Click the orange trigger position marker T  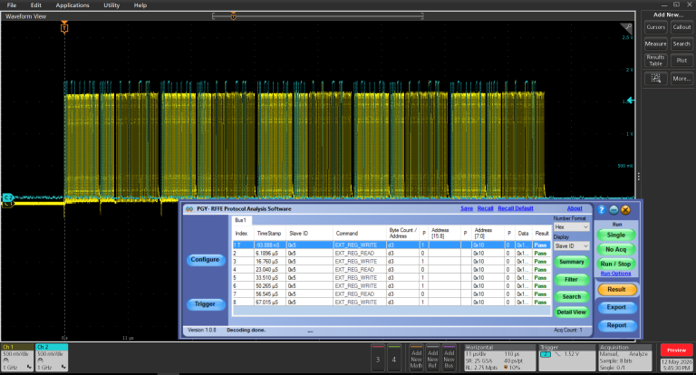tap(64, 28)
